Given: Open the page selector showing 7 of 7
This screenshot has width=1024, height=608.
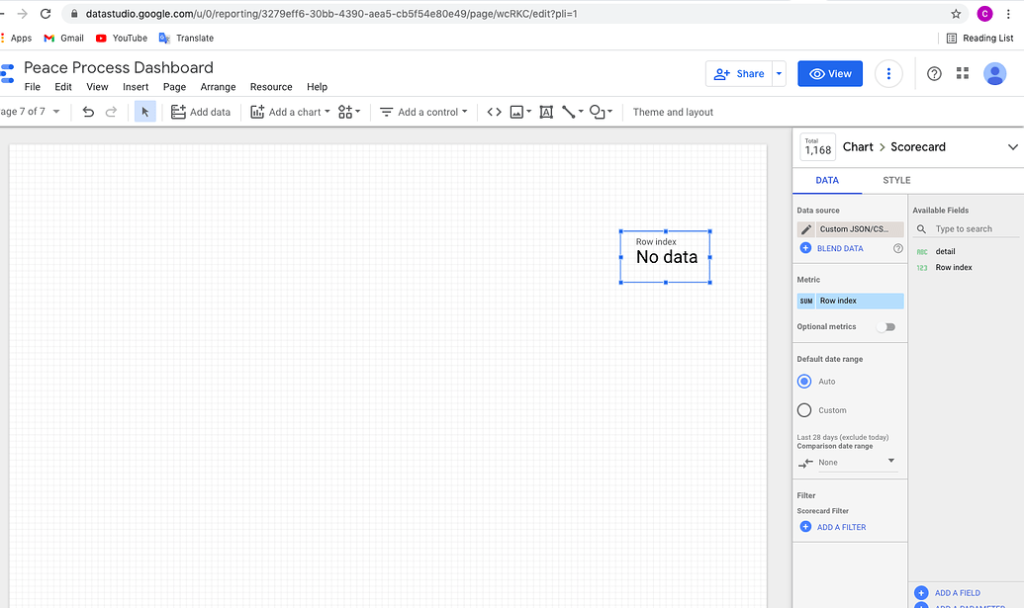Looking at the screenshot, I should click(x=30, y=112).
